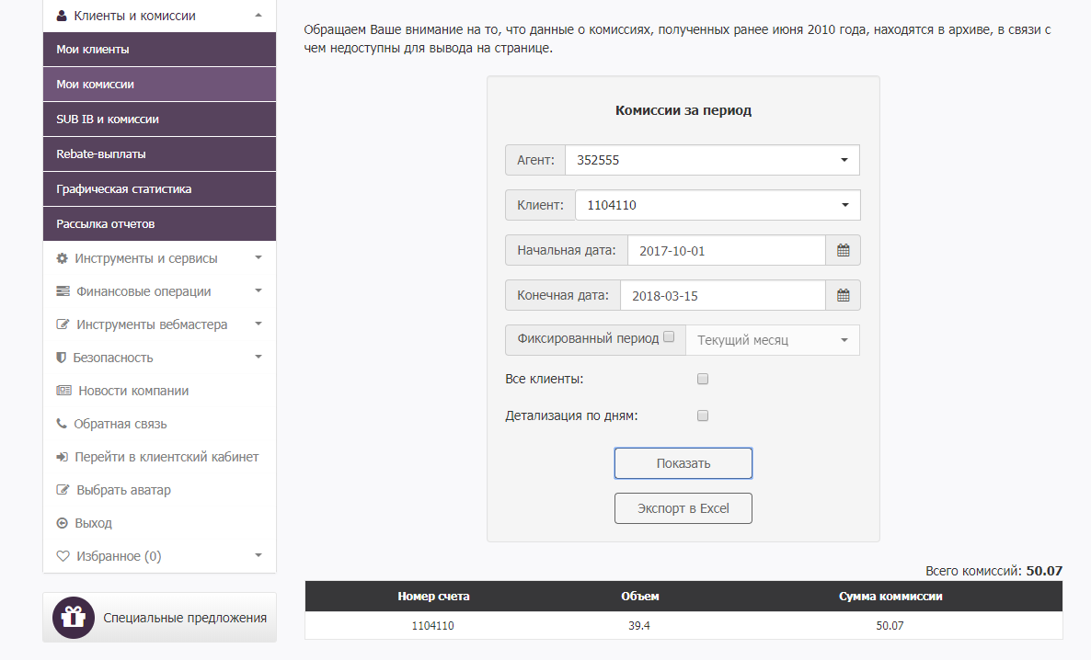Image resolution: width=1091 pixels, height=660 pixels.
Task: Check the Все клиенты checkbox
Action: click(x=703, y=379)
